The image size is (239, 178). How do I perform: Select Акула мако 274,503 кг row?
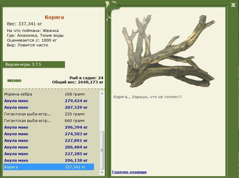coord(49,134)
